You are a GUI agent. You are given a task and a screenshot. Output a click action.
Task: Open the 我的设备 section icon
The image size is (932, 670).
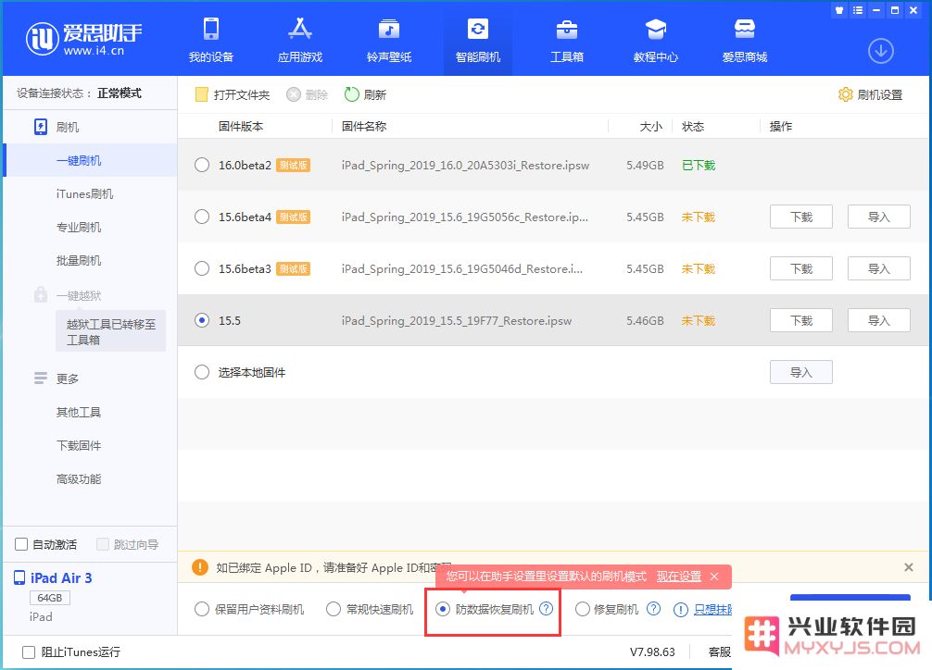[x=211, y=29]
